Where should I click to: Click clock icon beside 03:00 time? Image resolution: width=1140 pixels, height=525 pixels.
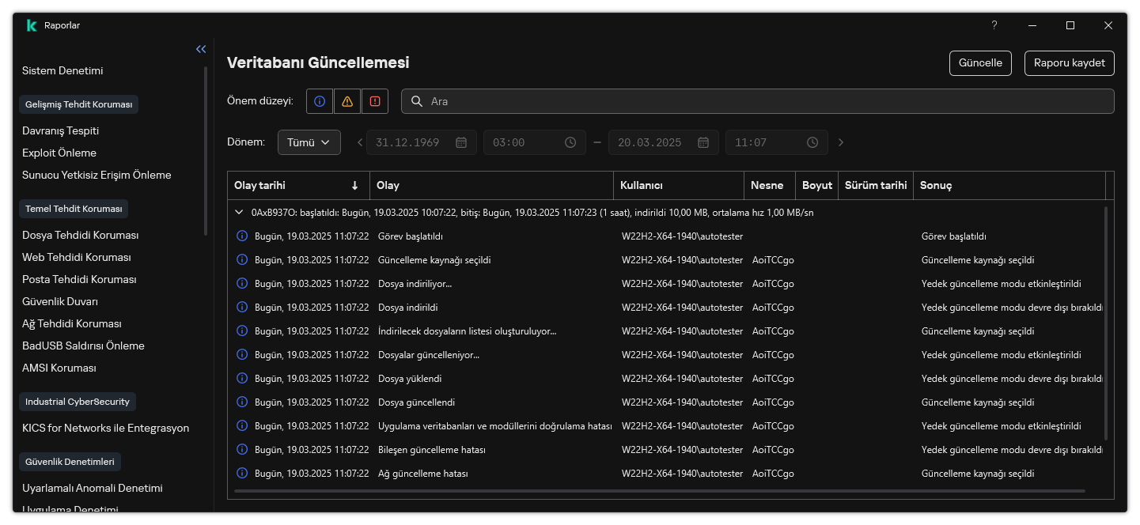(570, 142)
